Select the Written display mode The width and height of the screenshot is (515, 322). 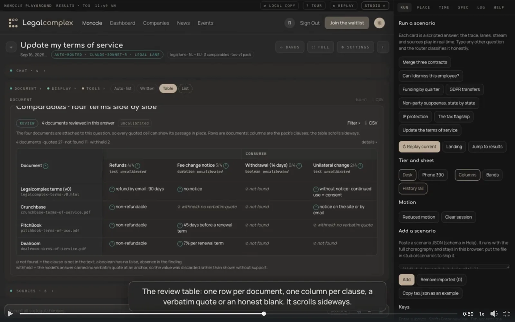click(x=147, y=88)
